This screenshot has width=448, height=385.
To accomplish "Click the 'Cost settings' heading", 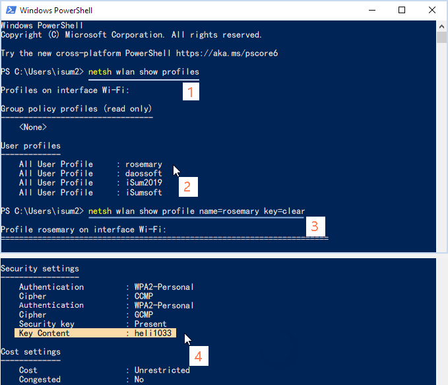I will [x=31, y=351].
